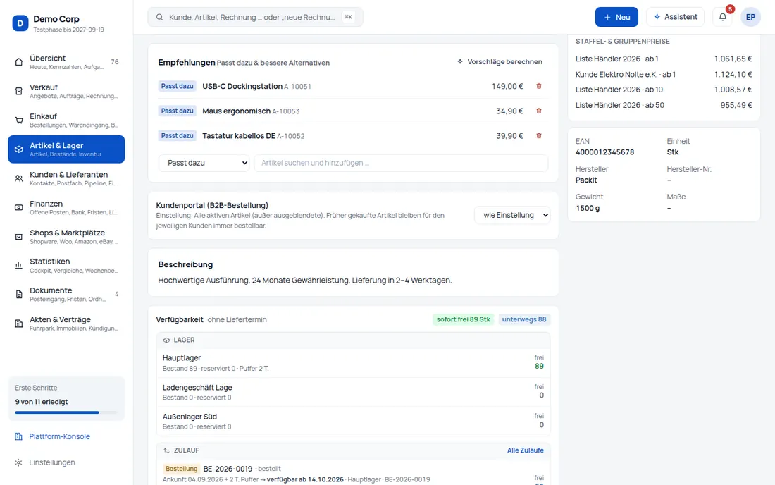
Task: Click the Plattform-Konsole icon
Action: [19, 436]
